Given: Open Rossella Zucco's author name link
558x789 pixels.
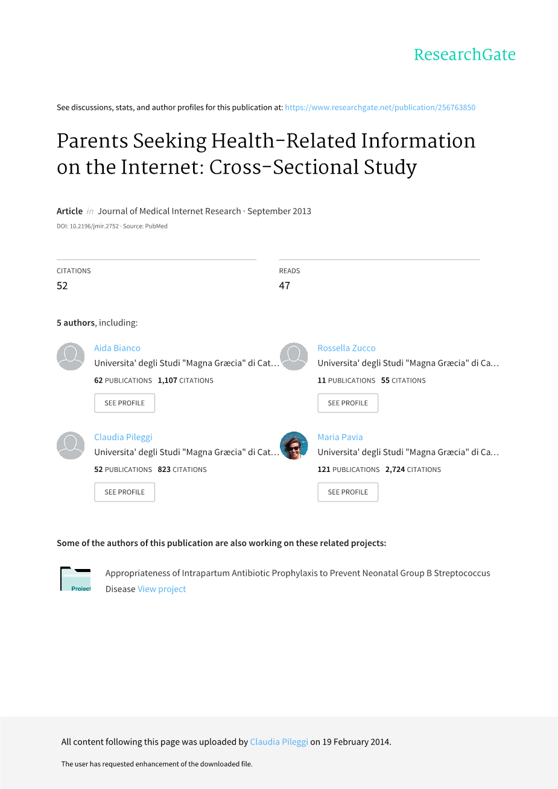Looking at the screenshot, I should tap(346, 348).
